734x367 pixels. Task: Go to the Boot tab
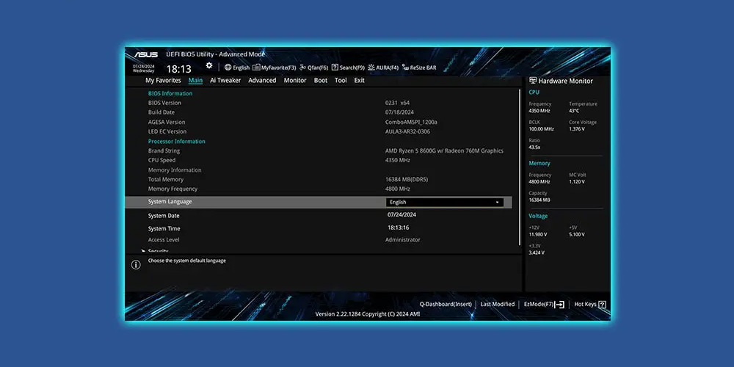(321, 81)
